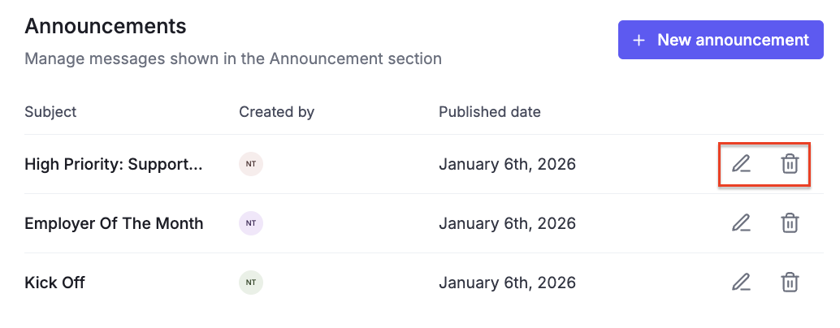Edit the High Priority: Support announcement

click(740, 164)
